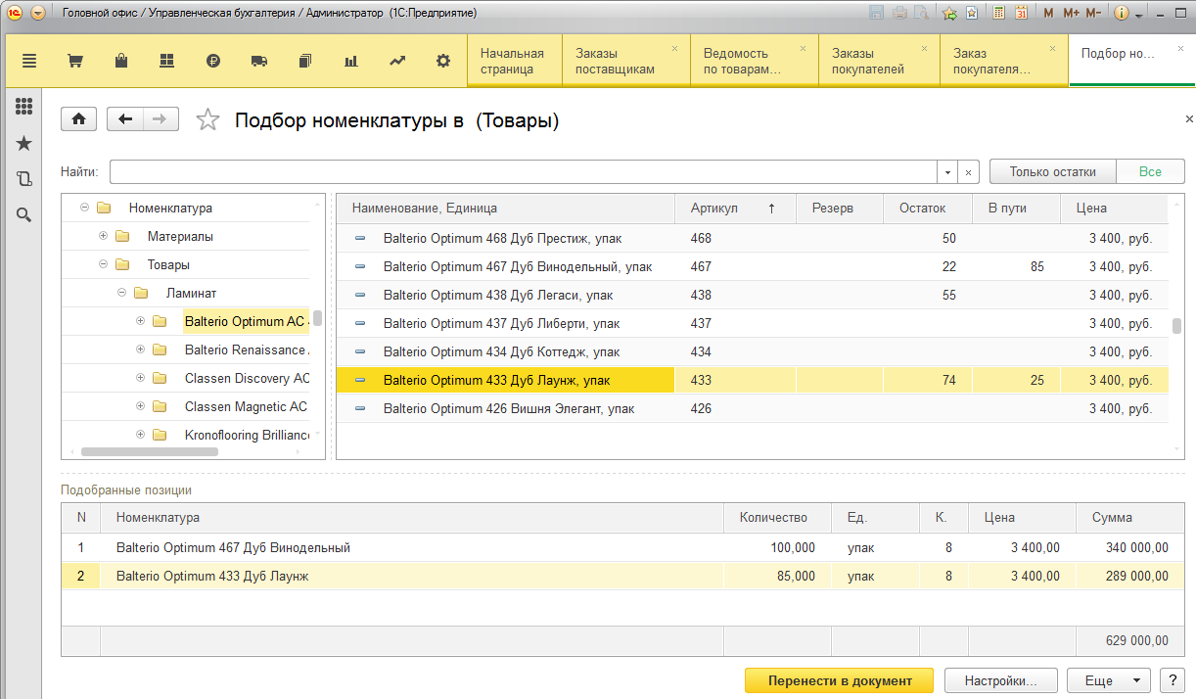
Task: Open search magnifier in left sidebar
Action: pos(24,215)
